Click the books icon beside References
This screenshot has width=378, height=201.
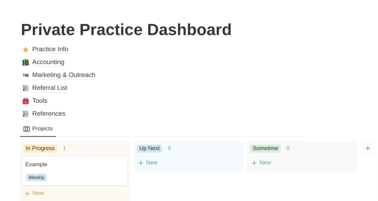pyautogui.click(x=26, y=114)
